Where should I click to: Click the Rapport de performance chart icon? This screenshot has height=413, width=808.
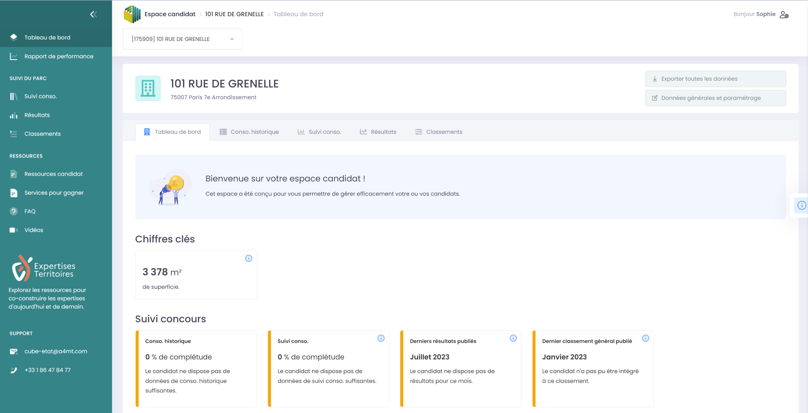coord(14,57)
